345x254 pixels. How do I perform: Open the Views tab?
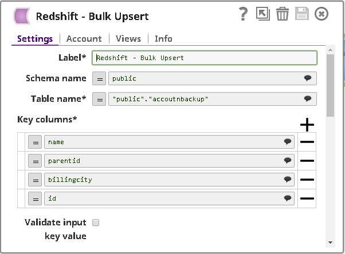[x=128, y=39]
